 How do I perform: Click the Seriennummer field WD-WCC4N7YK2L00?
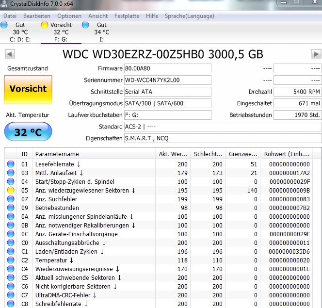coord(168,80)
